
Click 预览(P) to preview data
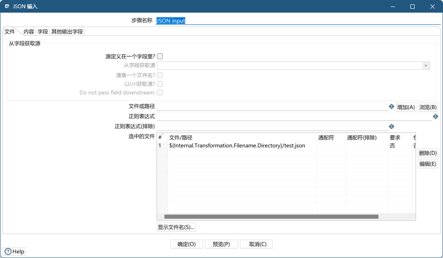pos(221,244)
